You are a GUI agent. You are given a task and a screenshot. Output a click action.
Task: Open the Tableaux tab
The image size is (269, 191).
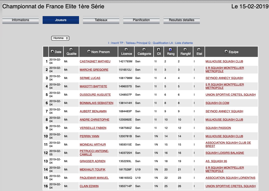pyautogui.click(x=101, y=20)
